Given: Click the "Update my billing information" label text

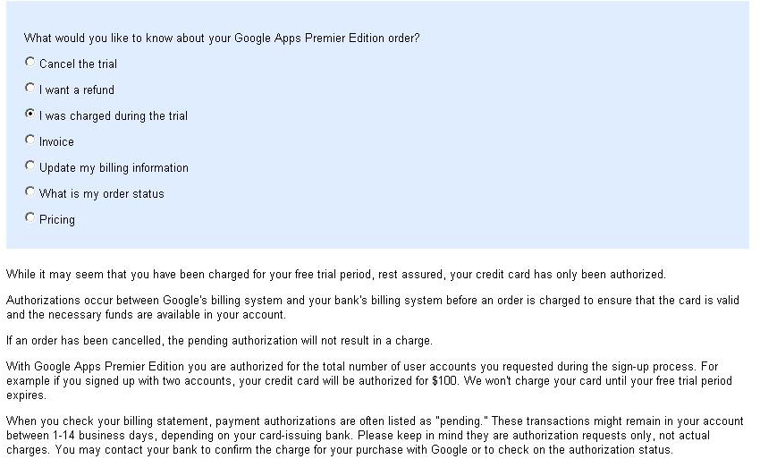Looking at the screenshot, I should [x=114, y=168].
